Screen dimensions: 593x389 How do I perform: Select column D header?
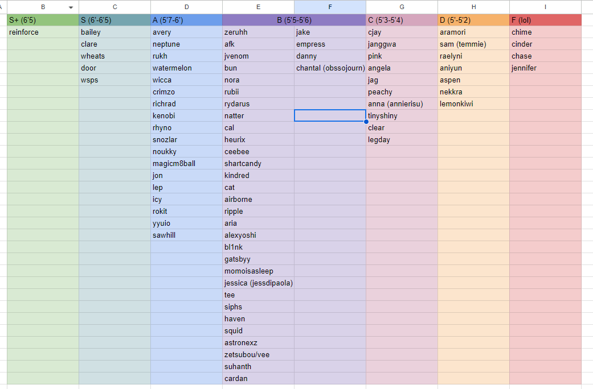click(186, 7)
